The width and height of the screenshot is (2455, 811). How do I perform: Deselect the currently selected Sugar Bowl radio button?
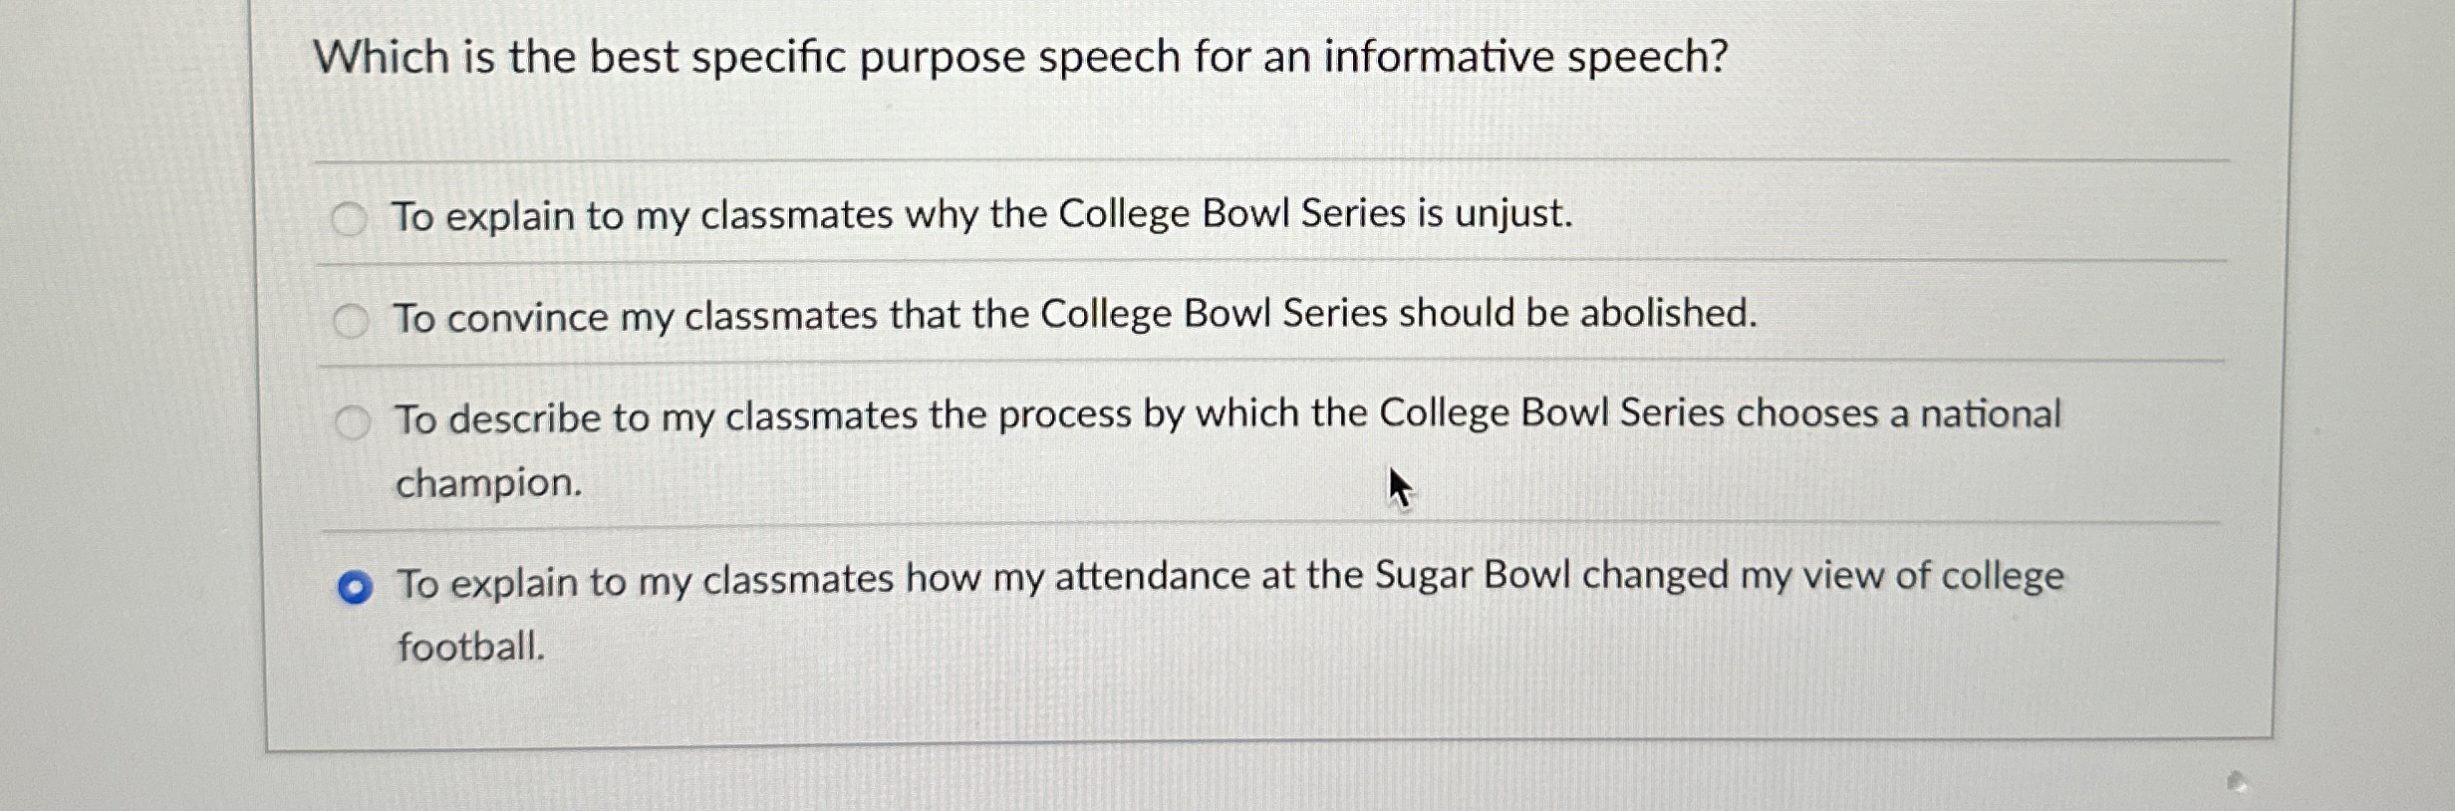(356, 587)
